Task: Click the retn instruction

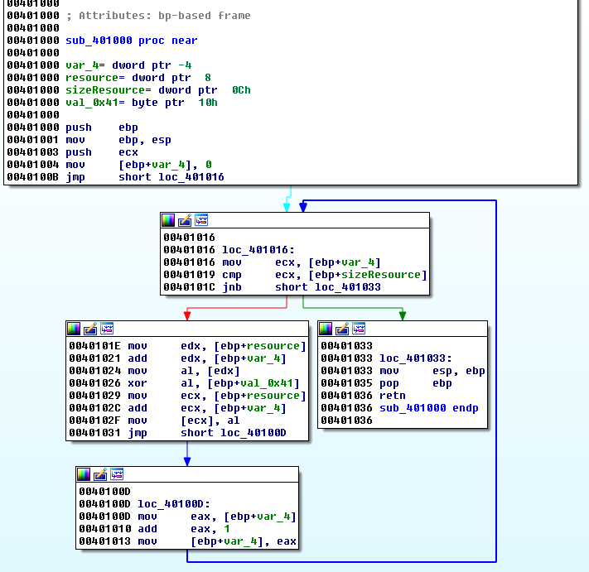Action: pos(393,396)
